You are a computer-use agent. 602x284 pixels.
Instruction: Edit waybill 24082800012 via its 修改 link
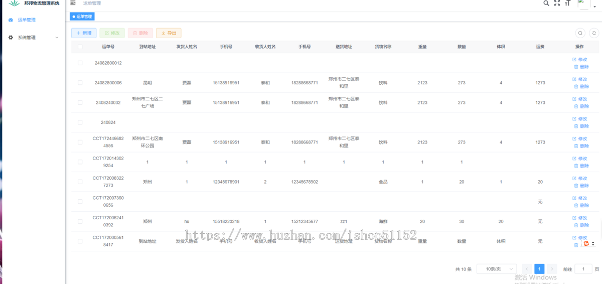click(x=580, y=59)
